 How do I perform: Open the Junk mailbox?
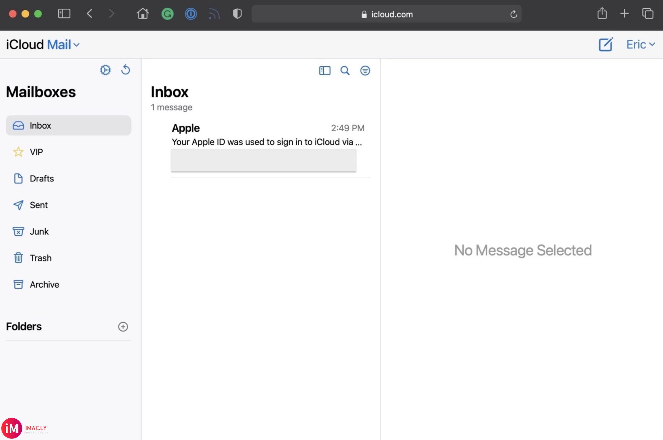click(x=69, y=231)
